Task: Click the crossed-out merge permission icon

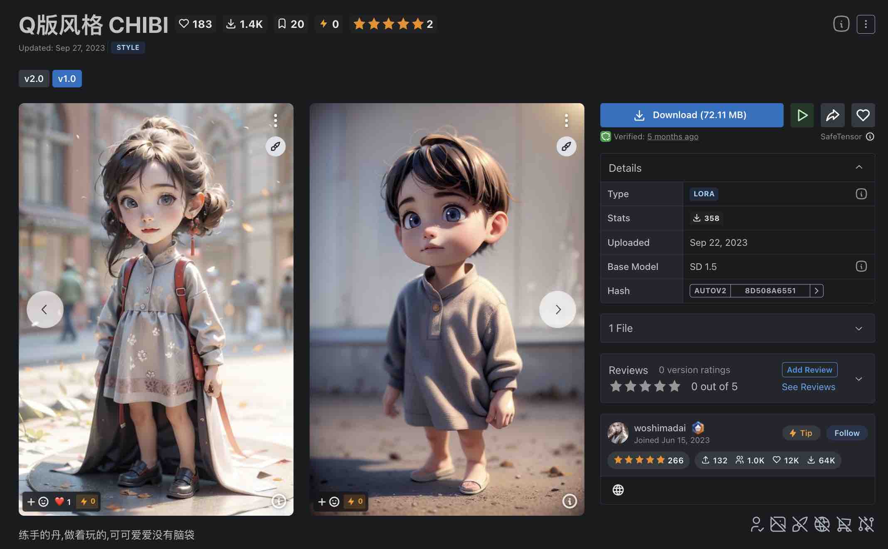Action: [x=866, y=524]
